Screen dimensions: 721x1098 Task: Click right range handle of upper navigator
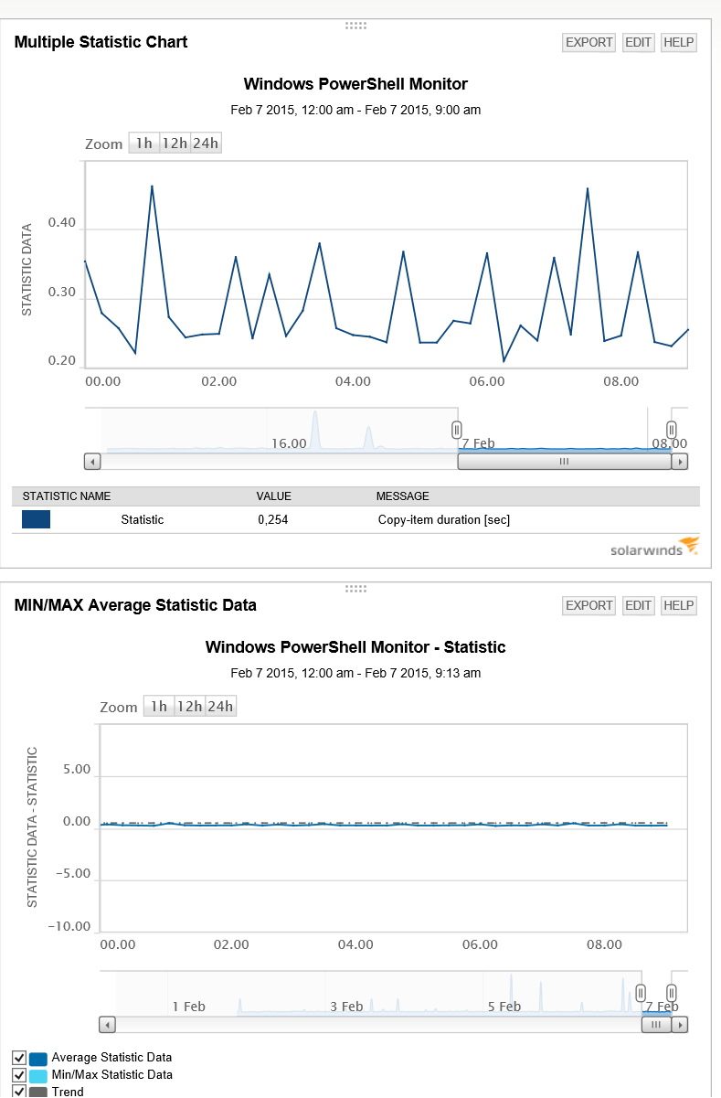coord(672,430)
